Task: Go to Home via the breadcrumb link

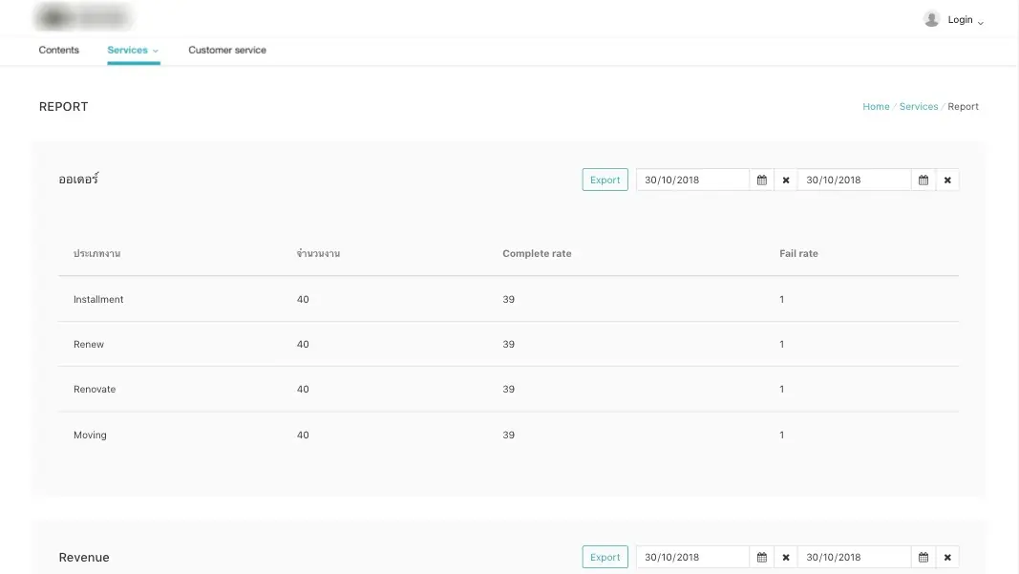Action: 876,106
